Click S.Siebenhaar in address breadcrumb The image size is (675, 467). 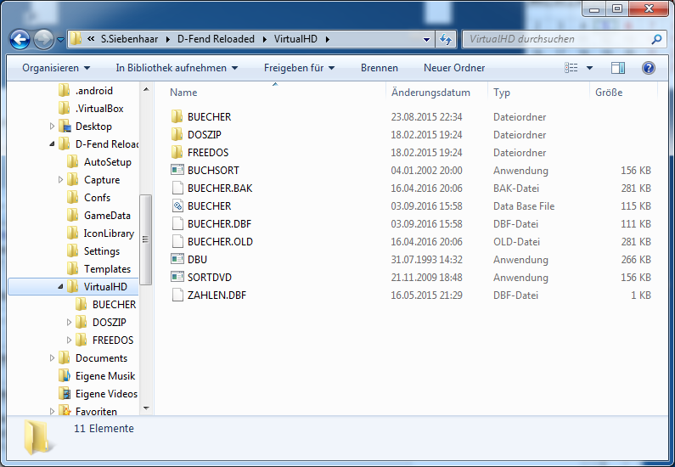130,39
